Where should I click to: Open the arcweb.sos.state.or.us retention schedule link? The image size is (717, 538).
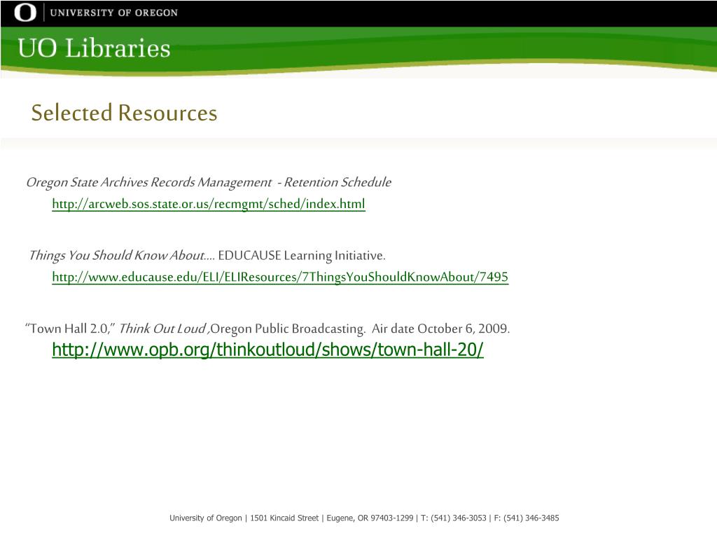coord(209,204)
